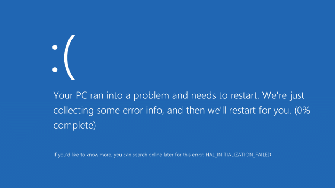Click the upper dot of the sad face
Image resolution: width=335 pixels, height=188 pixels.
click(55, 47)
